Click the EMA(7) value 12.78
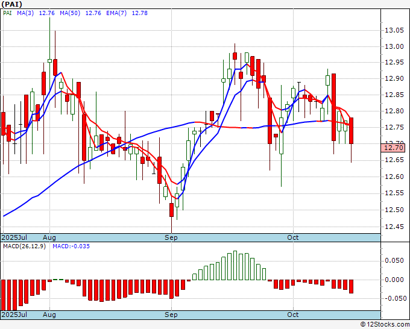 (140, 13)
